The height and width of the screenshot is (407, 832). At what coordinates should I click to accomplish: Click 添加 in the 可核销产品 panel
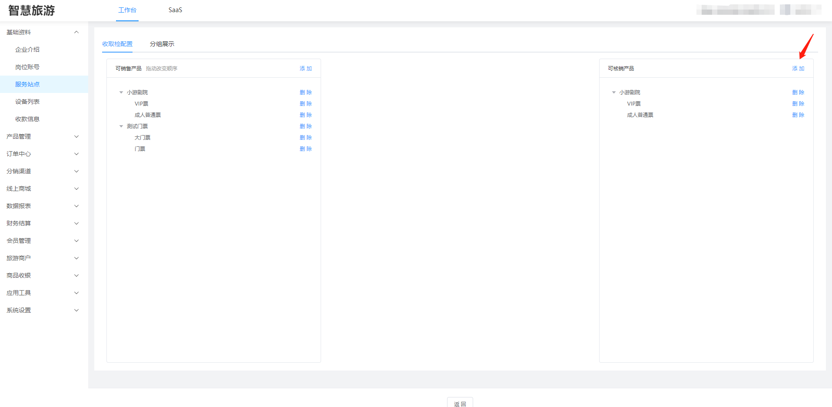(x=798, y=69)
